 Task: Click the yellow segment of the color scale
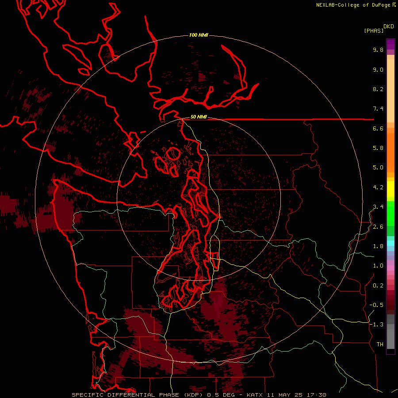click(x=390, y=189)
